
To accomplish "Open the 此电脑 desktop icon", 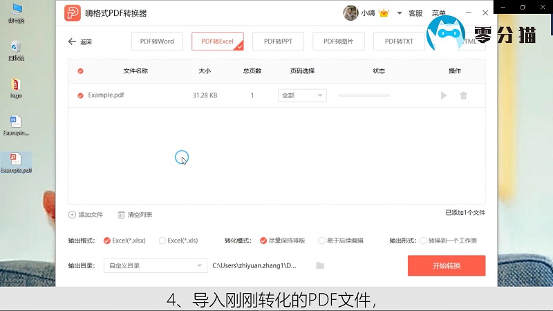I will tap(16, 13).
